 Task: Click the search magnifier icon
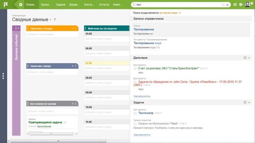134,5
